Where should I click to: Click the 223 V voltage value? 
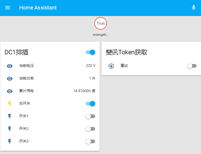91,66
